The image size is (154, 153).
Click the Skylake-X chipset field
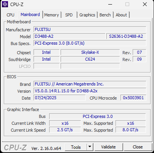(x=90, y=52)
